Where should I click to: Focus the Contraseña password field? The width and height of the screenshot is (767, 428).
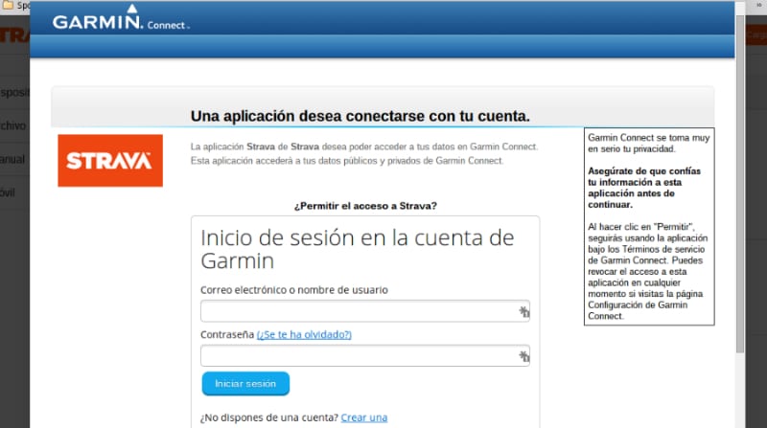[358, 356]
